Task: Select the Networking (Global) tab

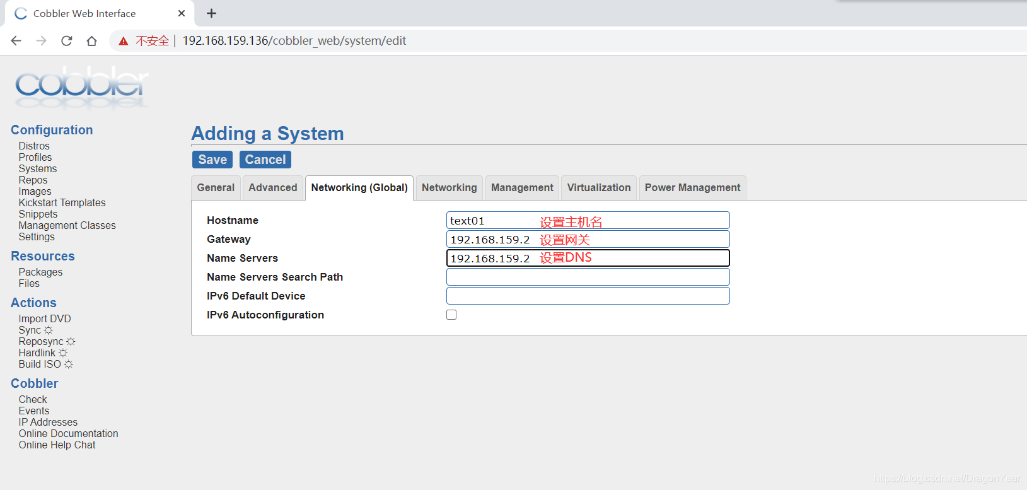Action: coord(359,188)
